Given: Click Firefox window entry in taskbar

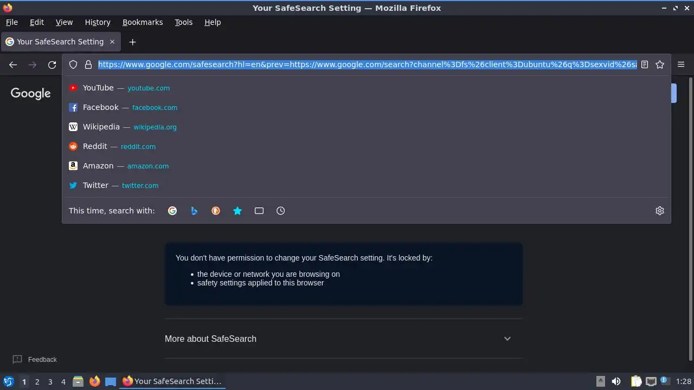Looking at the screenshot, I should 172,381.
